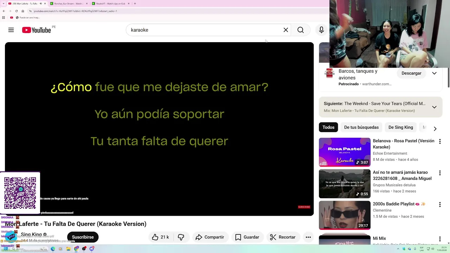Start voice search with the microphone
Image resolution: width=450 pixels, height=253 pixels.
[x=321, y=30]
